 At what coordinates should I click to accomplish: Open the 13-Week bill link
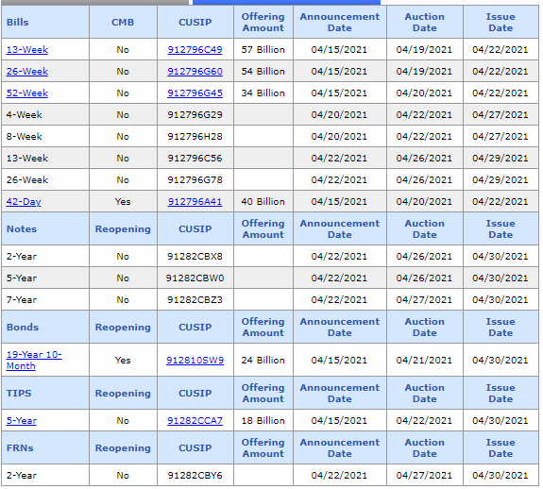[27, 50]
